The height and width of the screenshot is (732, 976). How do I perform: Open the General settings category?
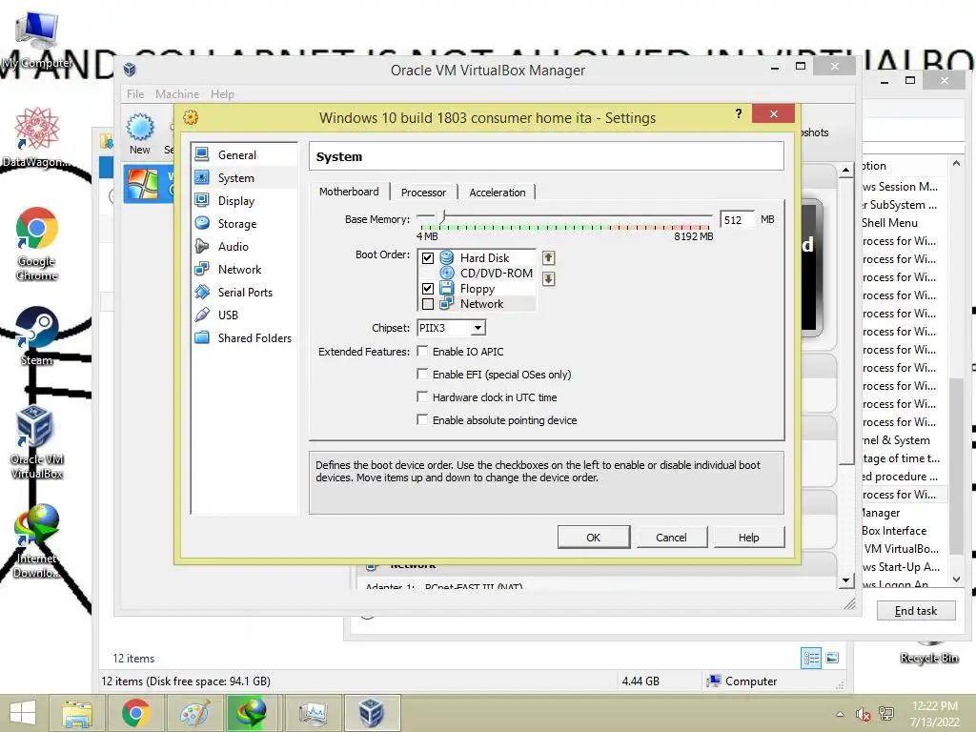click(236, 155)
